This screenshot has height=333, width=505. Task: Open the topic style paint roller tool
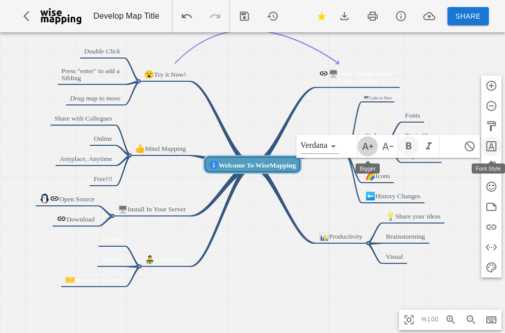click(491, 126)
